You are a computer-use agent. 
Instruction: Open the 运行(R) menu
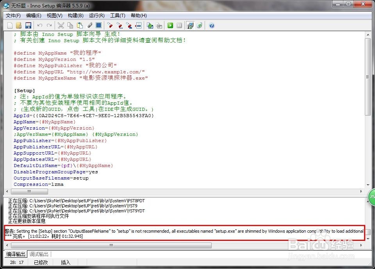click(96, 16)
